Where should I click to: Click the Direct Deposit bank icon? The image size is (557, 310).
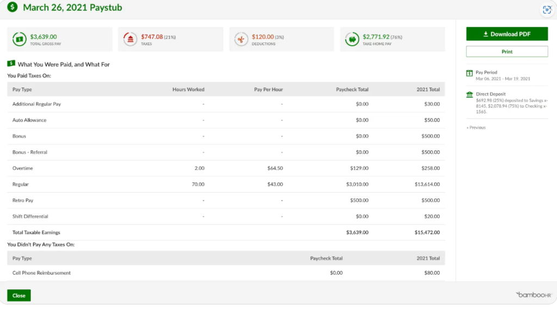[x=469, y=95]
